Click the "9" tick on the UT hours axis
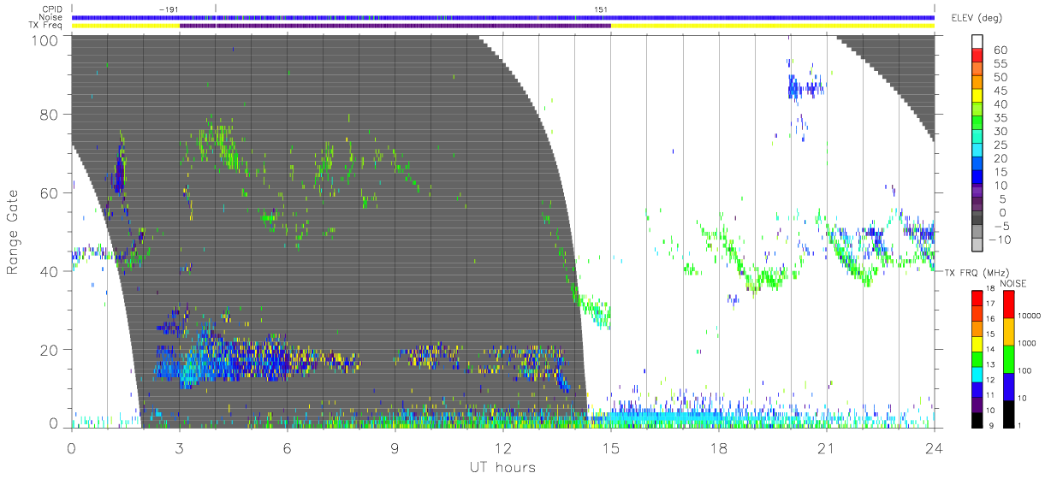The width and height of the screenshot is (1051, 485). 395,447
